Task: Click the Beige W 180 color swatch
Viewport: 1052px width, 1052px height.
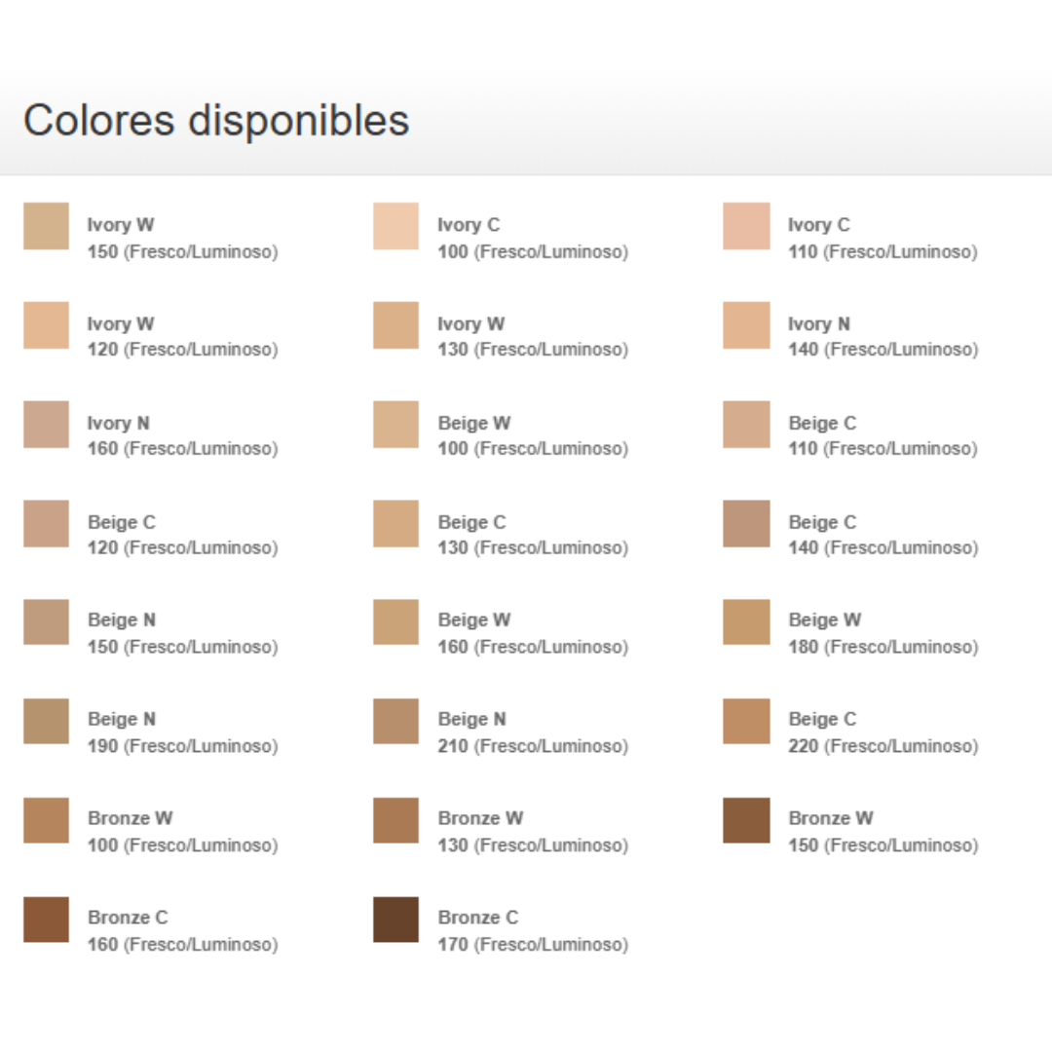Action: 746,622
